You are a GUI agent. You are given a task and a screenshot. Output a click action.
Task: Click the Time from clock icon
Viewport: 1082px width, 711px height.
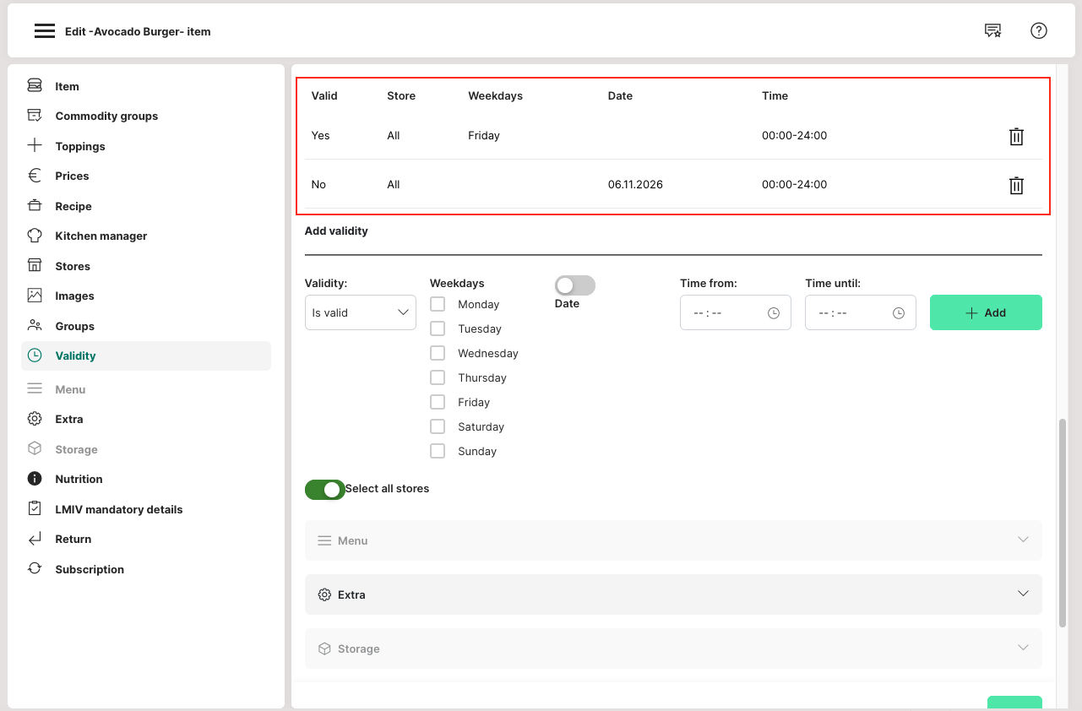pos(773,313)
